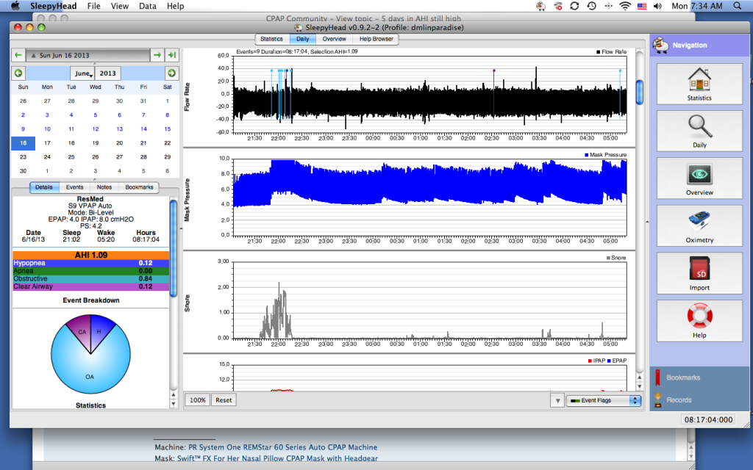753x470 pixels.
Task: Open the June month dropdown
Action: (82, 73)
